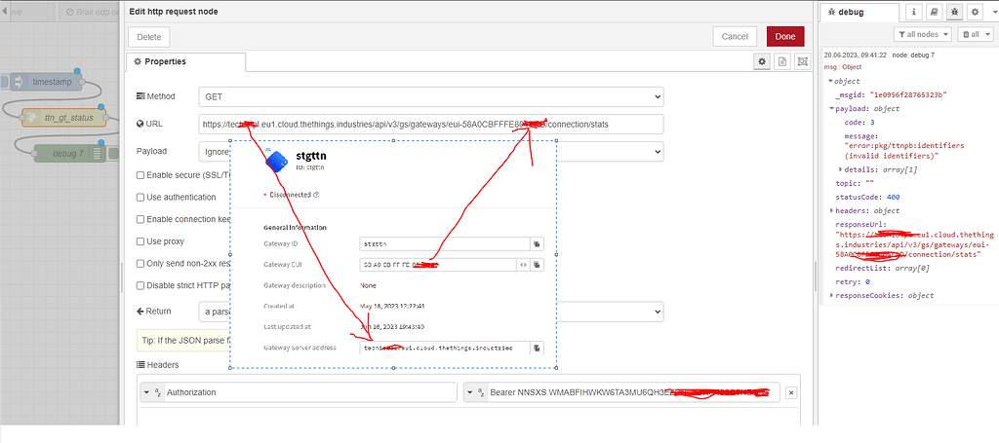Copy the Gateway ID value

537,243
